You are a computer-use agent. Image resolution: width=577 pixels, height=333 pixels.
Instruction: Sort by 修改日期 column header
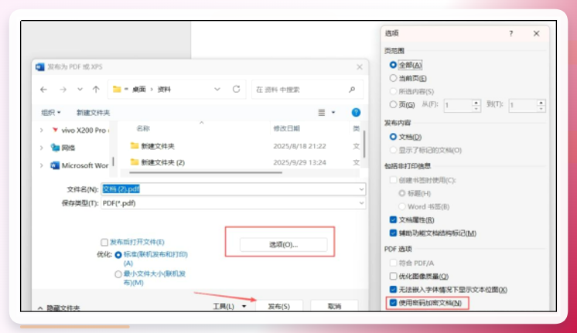tap(287, 128)
